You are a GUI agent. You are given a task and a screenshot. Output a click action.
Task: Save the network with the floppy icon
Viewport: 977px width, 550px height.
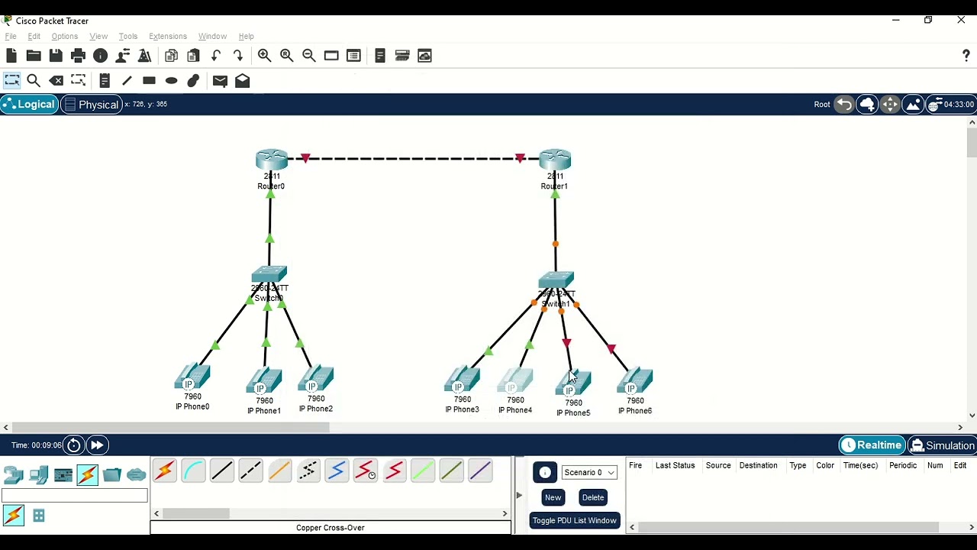(x=56, y=56)
